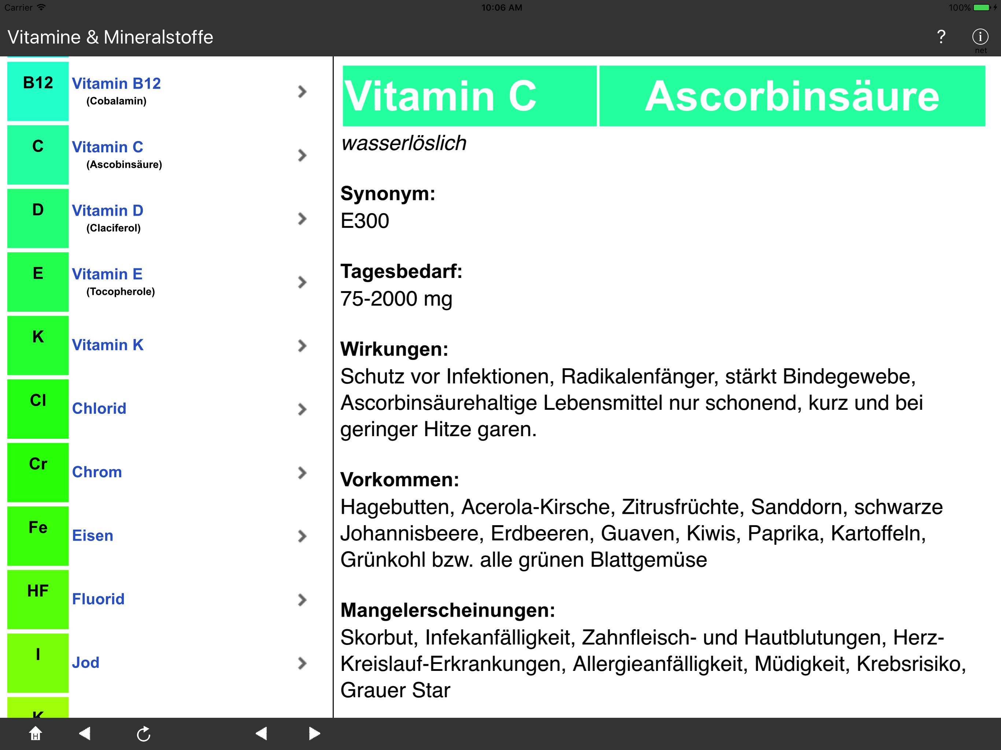Open the Chlorid row chevron

[302, 409]
